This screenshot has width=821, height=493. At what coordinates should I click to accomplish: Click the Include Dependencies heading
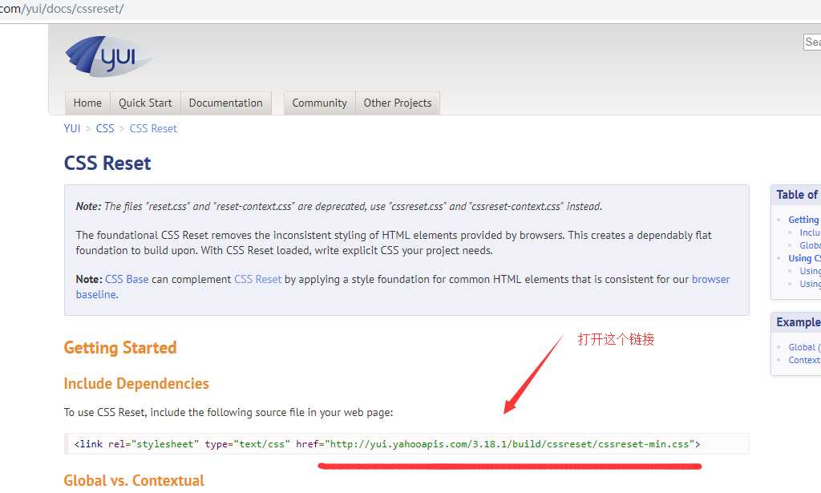tap(136, 384)
